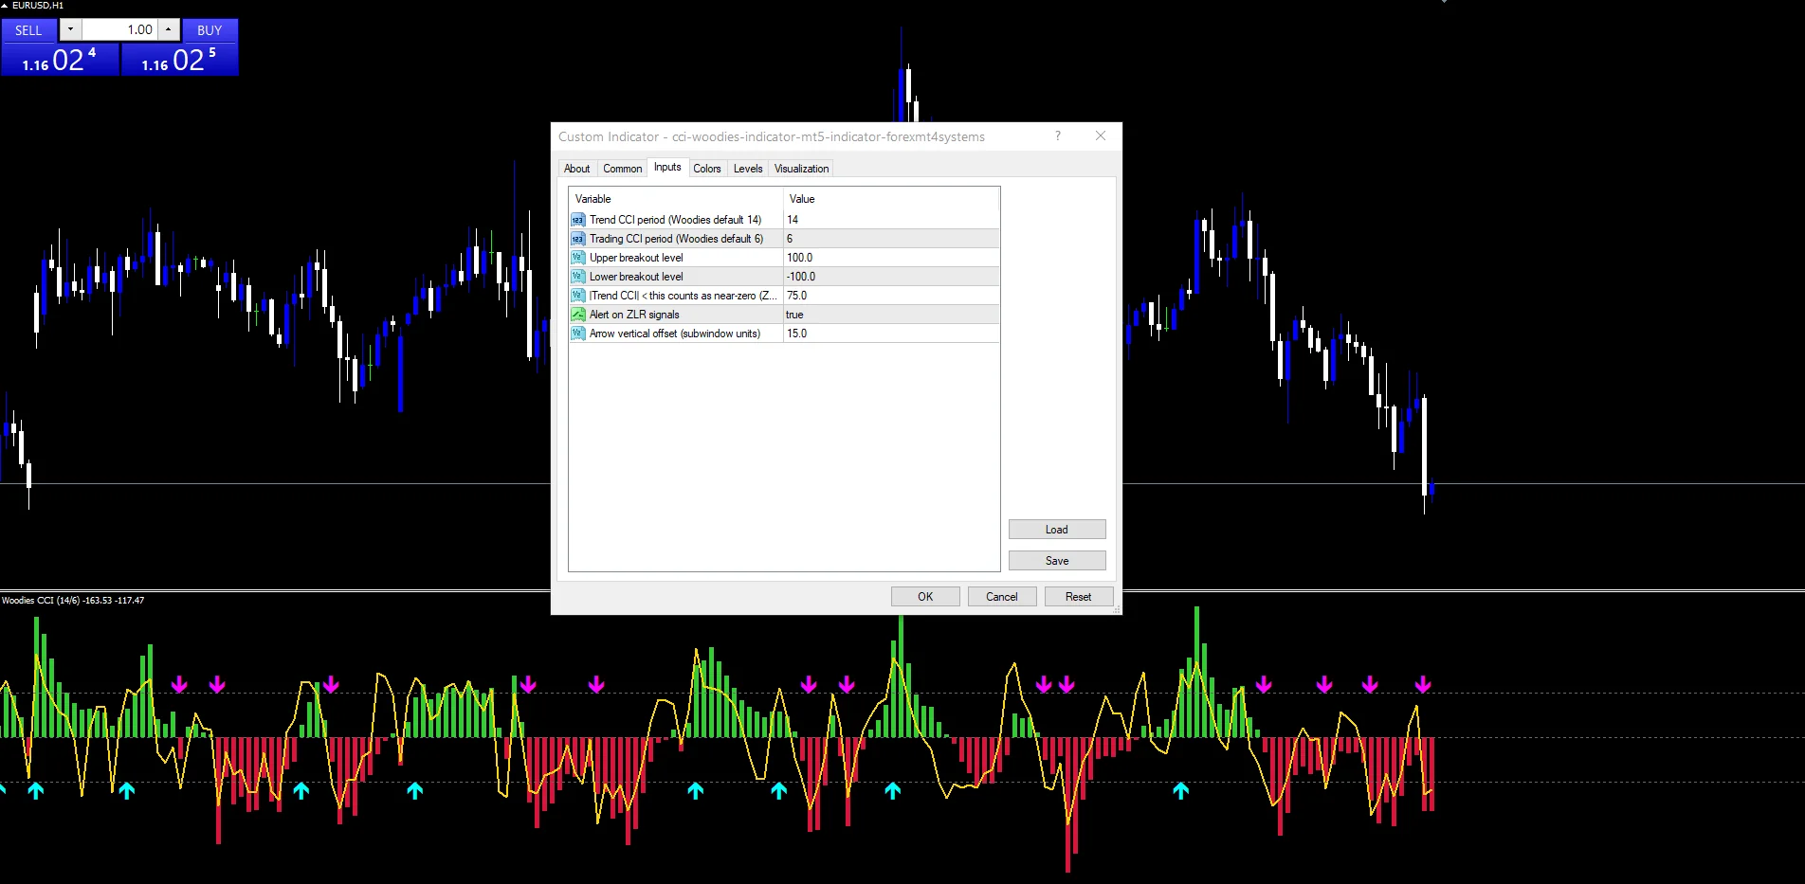Viewport: 1805px width, 884px height.
Task: Select the Trend CCI period row label
Action: (x=675, y=220)
